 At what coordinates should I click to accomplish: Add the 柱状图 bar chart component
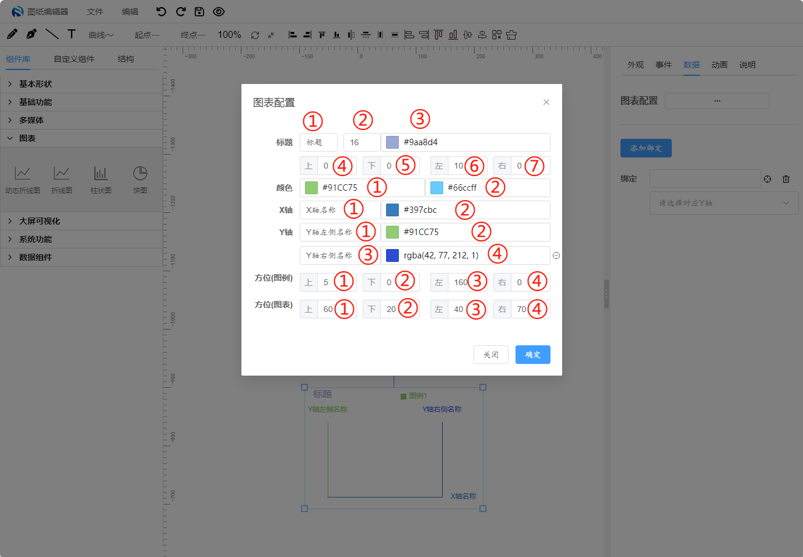101,180
